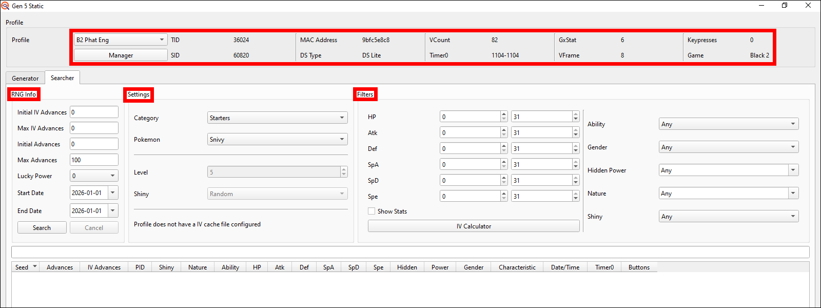Open the Profile menu
This screenshot has width=821, height=308.
pos(14,22)
